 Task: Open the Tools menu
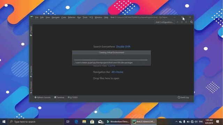click(x=85, y=17)
